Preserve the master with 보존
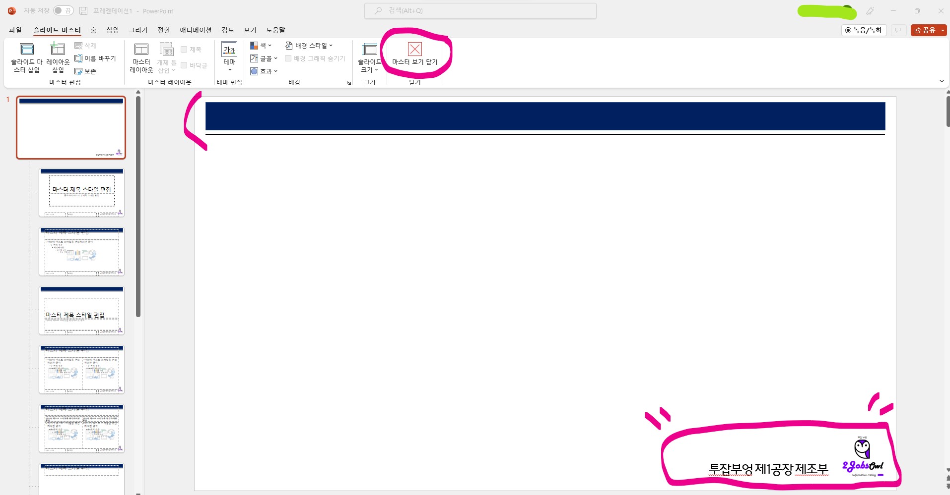The image size is (950, 495). [x=85, y=71]
